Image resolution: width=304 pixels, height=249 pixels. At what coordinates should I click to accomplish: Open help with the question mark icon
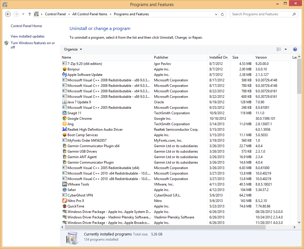pos(295,49)
